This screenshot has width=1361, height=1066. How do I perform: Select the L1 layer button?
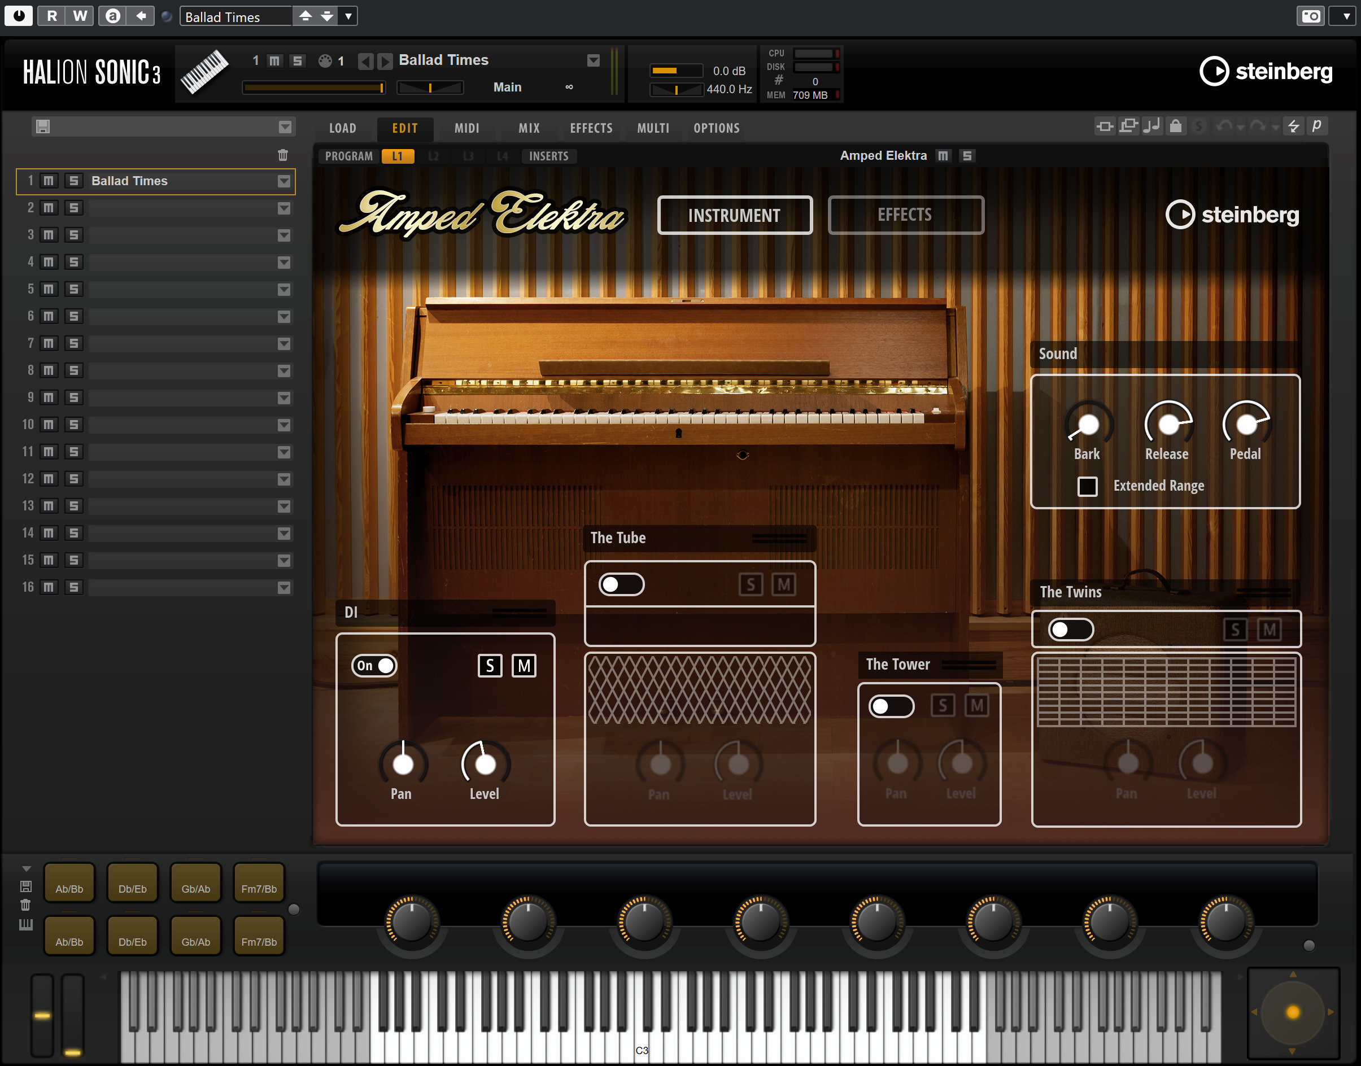[x=398, y=156]
